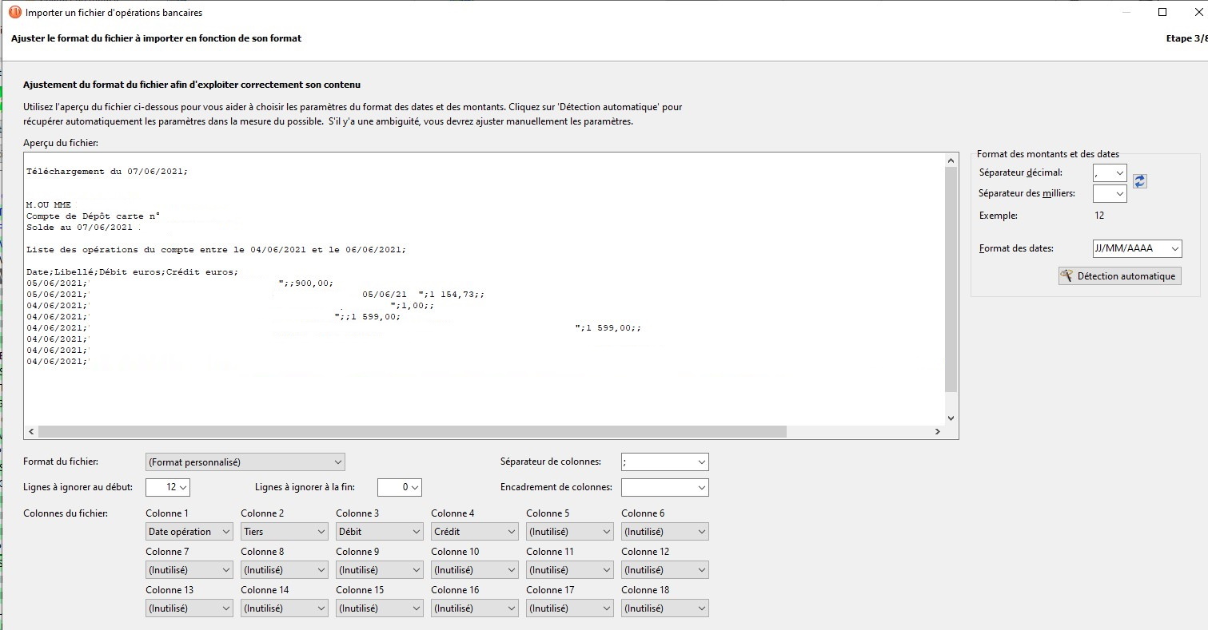Open the Colonne 6 dropdown

tap(664, 532)
